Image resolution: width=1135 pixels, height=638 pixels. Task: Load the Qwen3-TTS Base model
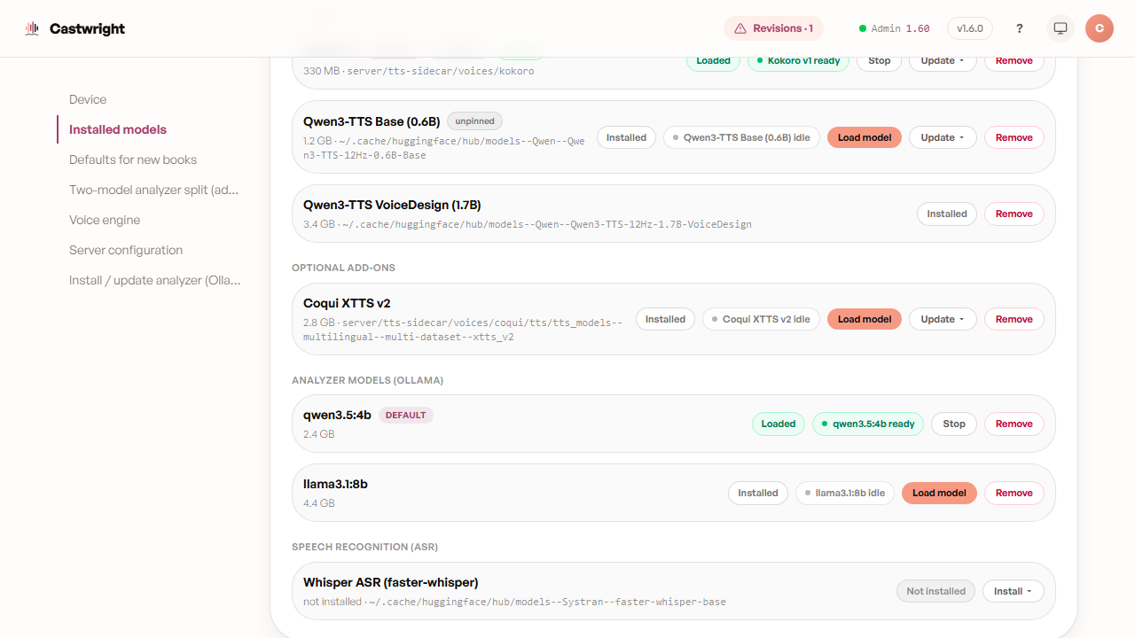[x=865, y=137]
